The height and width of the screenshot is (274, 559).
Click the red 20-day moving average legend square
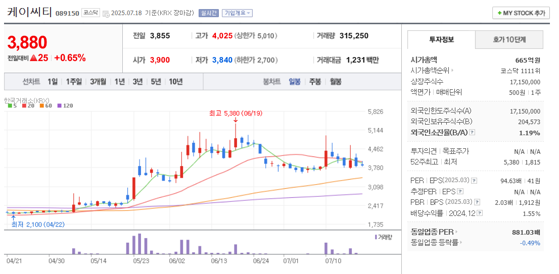(24, 105)
